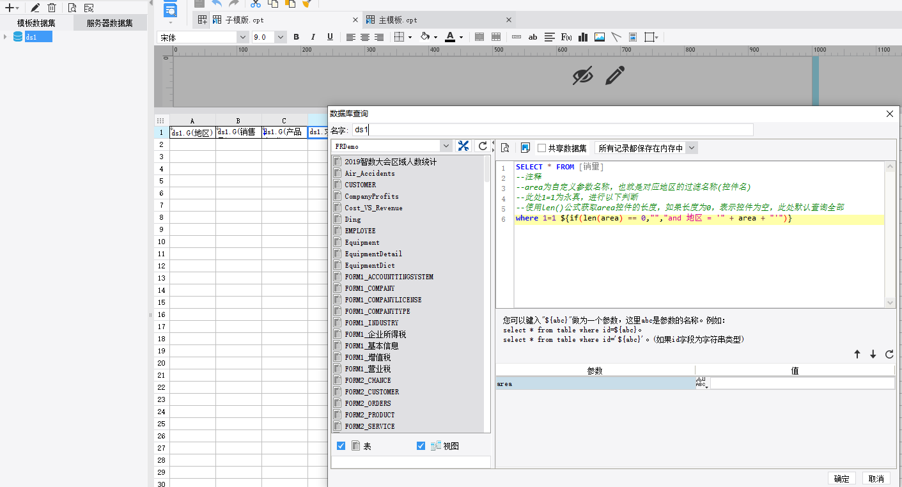Click the pencil edit icon above the sheet
The width and height of the screenshot is (902, 487).
click(x=614, y=76)
